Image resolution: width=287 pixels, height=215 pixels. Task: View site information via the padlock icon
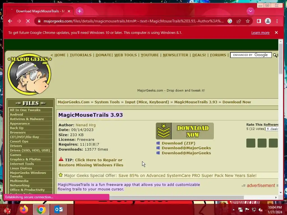click(39, 21)
